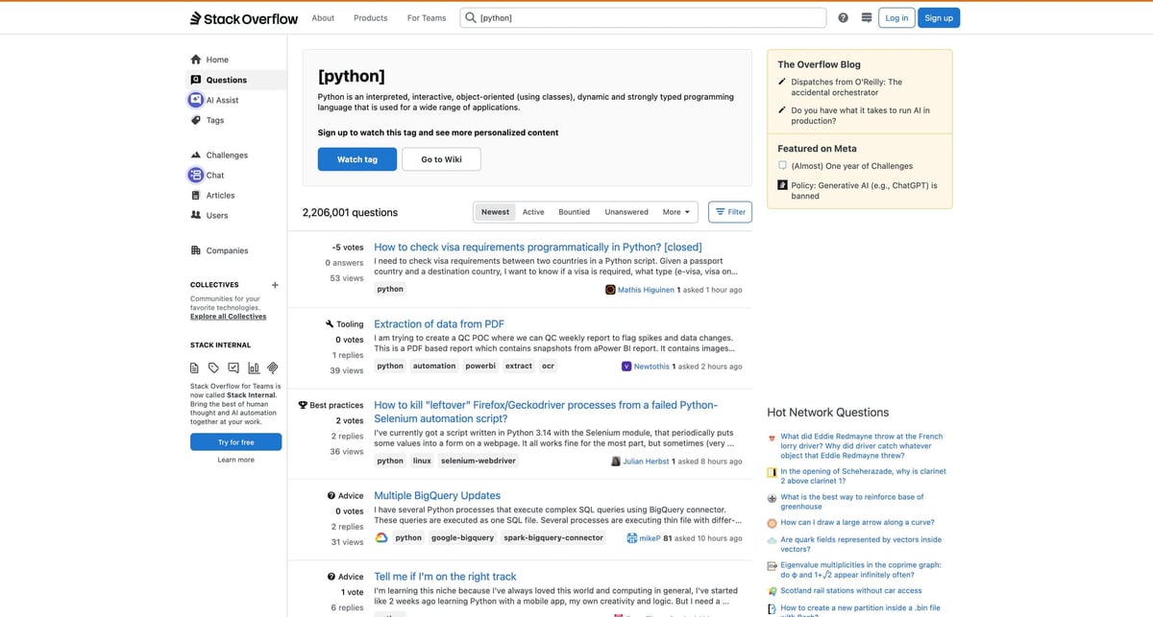Click the Sign up button
Viewport: 1153px width, 617px height.
click(939, 18)
